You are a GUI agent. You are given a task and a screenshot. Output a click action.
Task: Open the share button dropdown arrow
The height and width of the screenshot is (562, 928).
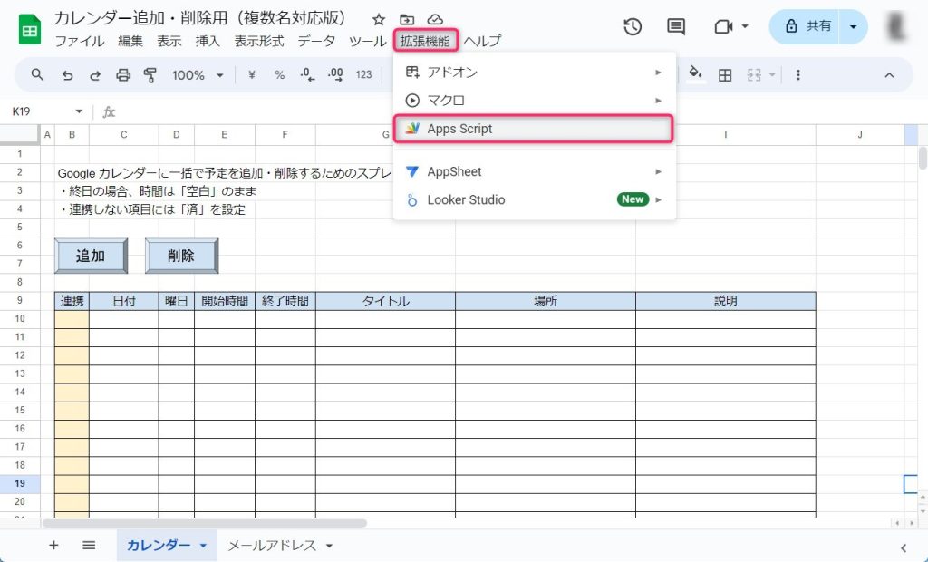(853, 26)
